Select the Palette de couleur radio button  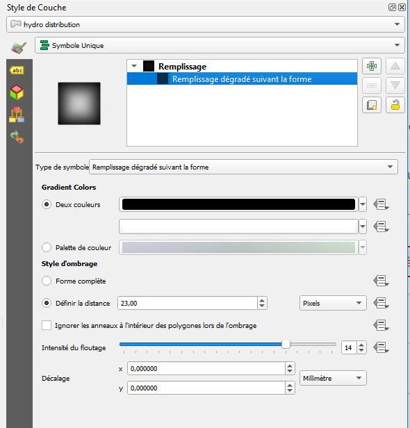(47, 247)
